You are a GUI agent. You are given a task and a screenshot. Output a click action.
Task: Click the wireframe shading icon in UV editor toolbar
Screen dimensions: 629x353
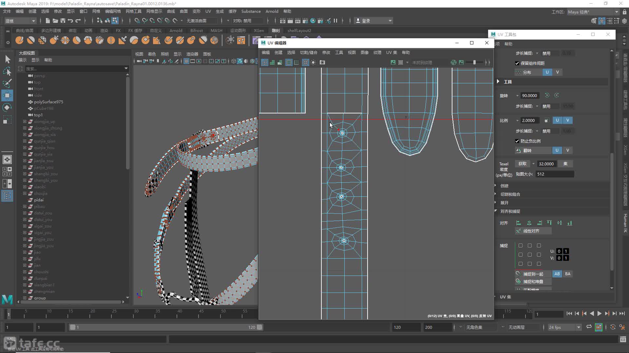[264, 62]
